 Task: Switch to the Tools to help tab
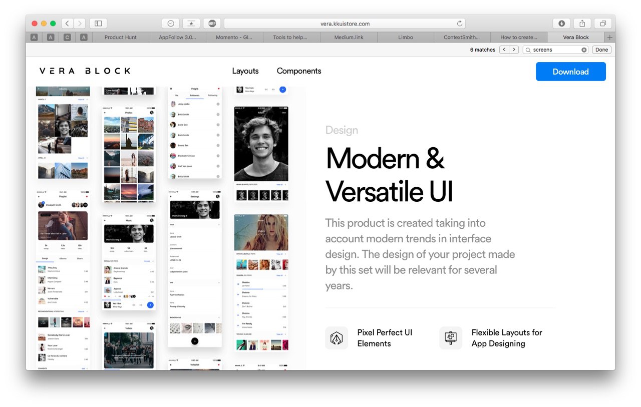[291, 38]
